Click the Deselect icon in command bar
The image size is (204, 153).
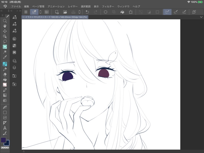(x=141, y=12)
